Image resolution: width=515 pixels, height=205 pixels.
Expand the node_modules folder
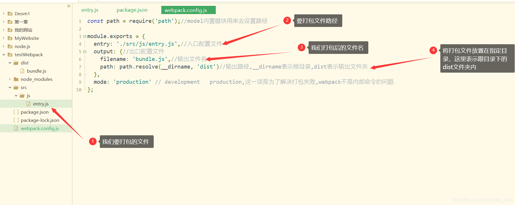10,79
